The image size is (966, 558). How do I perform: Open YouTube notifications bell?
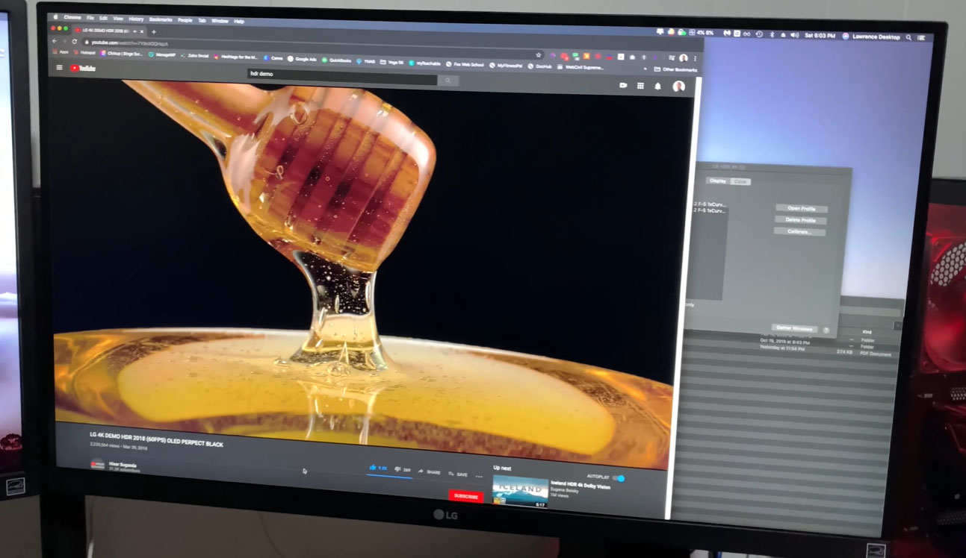[658, 86]
